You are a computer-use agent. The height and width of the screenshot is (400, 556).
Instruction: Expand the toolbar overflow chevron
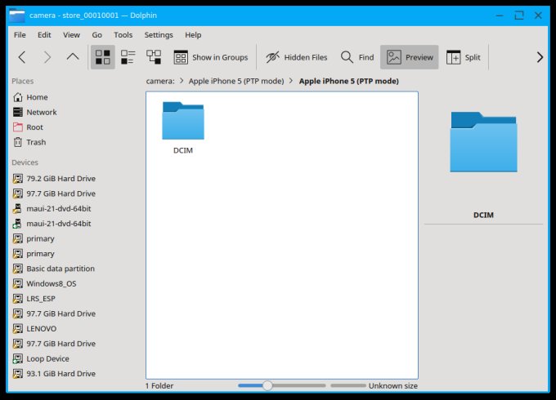tap(539, 57)
